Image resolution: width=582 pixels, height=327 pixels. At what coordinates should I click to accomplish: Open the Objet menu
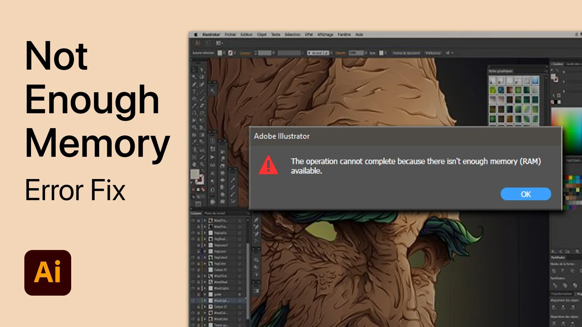click(x=262, y=34)
